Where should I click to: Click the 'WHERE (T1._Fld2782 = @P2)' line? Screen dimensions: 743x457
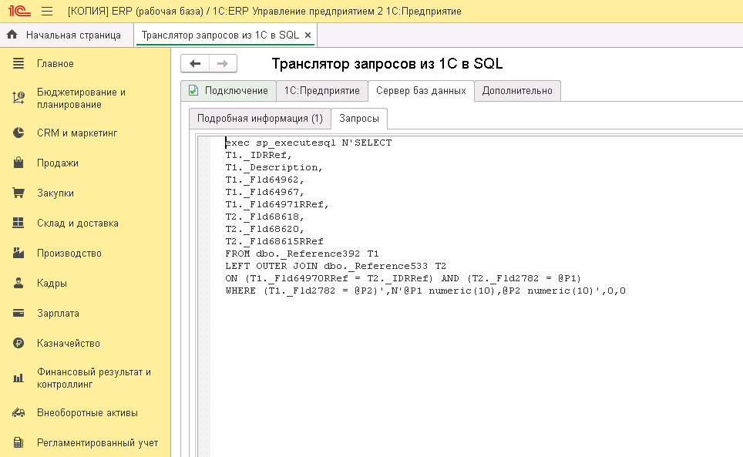point(425,291)
